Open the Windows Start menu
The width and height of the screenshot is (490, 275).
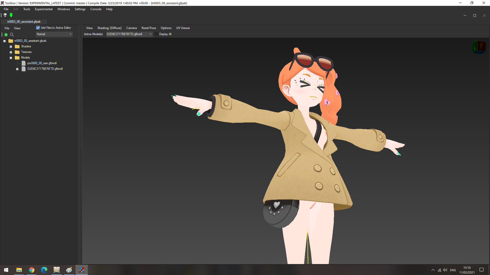pos(6,270)
